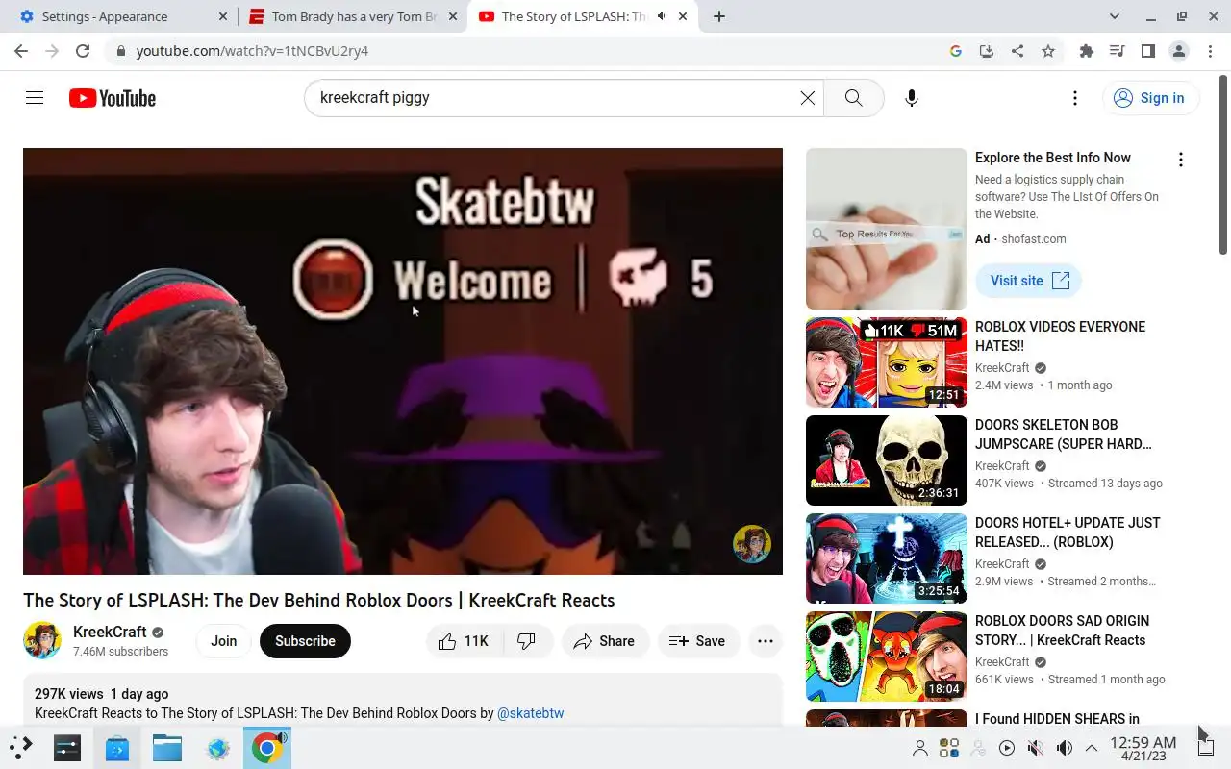
Task: Click the Explore the Best Info Now ad thumbnail
Action: 887,229
